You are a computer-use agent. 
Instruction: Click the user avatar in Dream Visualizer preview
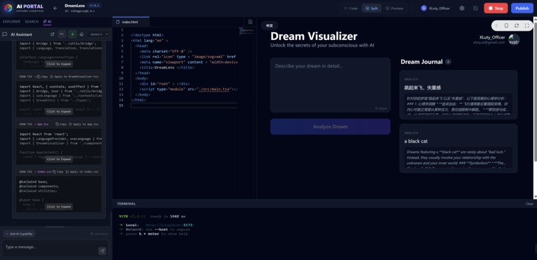tap(514, 39)
